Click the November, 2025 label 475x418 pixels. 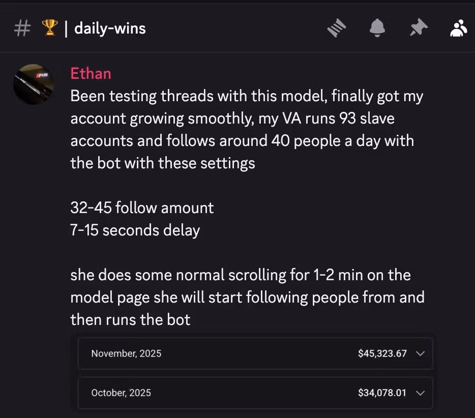tap(126, 353)
